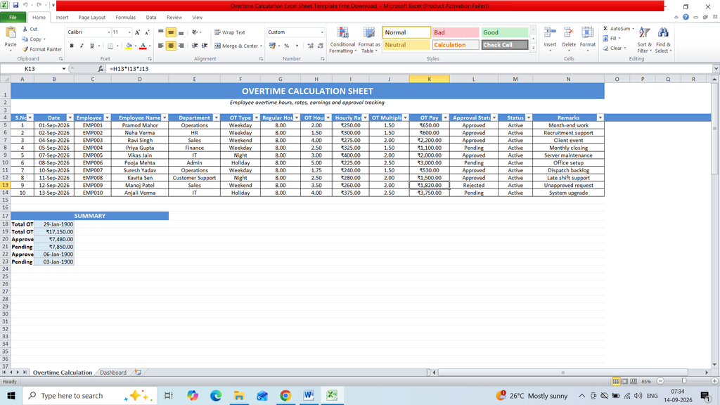
Task: Toggle Align Text Right
Action: [x=181, y=46]
